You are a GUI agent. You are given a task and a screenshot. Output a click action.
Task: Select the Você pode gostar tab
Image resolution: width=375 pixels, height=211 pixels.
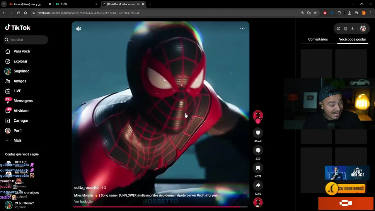[x=352, y=39]
